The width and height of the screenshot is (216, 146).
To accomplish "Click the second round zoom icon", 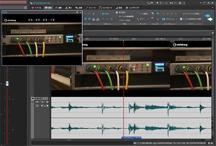I will [x=98, y=19].
